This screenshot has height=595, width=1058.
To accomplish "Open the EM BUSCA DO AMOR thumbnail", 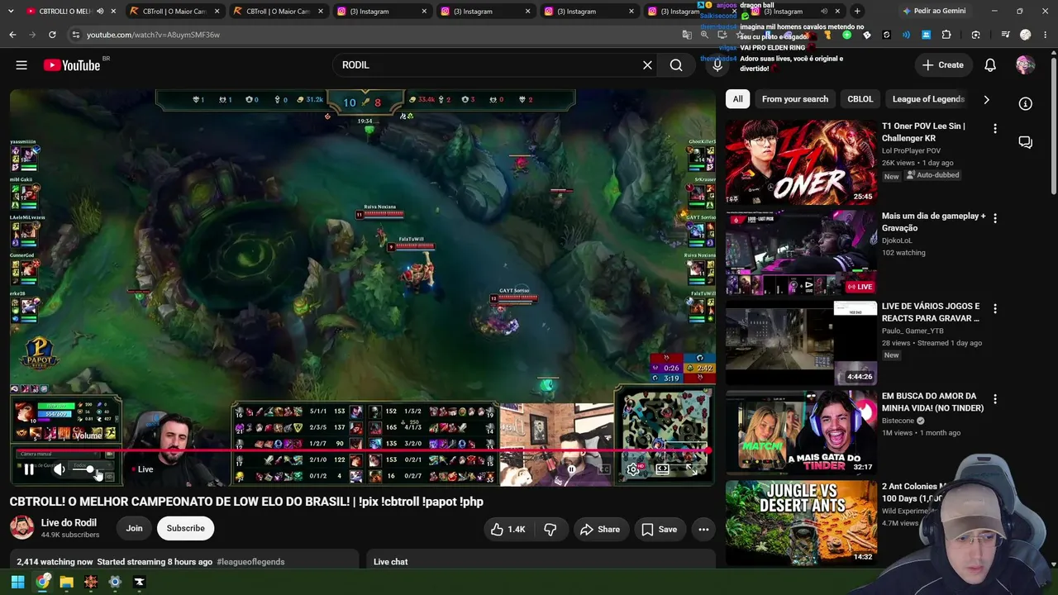I will (x=801, y=432).
